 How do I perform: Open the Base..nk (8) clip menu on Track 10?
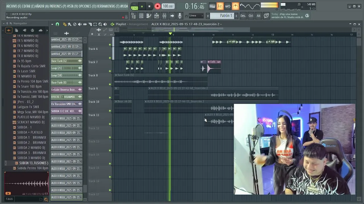116,101
